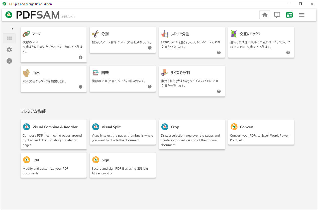Click the 回転 (Rotate) module icon

(x=95, y=73)
